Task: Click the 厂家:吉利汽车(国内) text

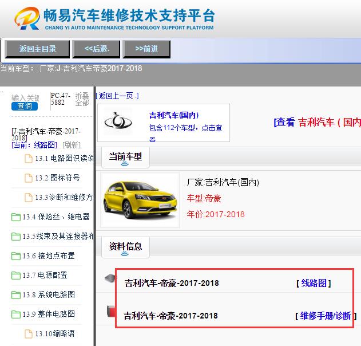Action: pos(223,182)
